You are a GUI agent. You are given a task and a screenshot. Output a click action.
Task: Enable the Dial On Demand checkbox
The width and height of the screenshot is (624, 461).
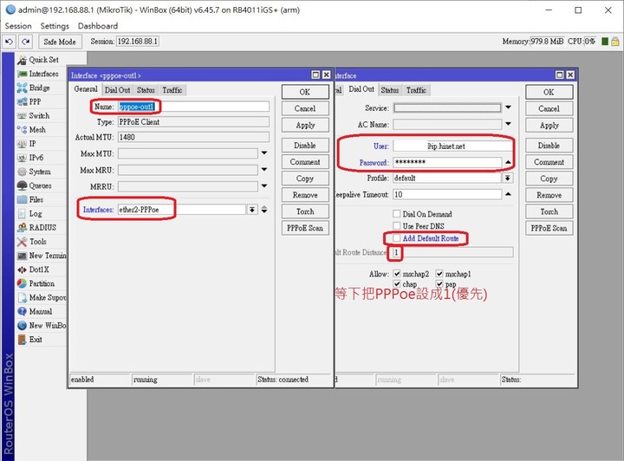coord(397,214)
